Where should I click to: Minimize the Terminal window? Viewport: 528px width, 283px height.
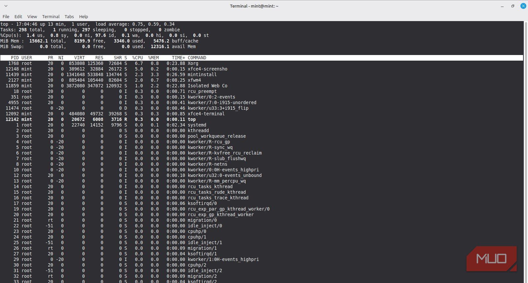coord(502,6)
